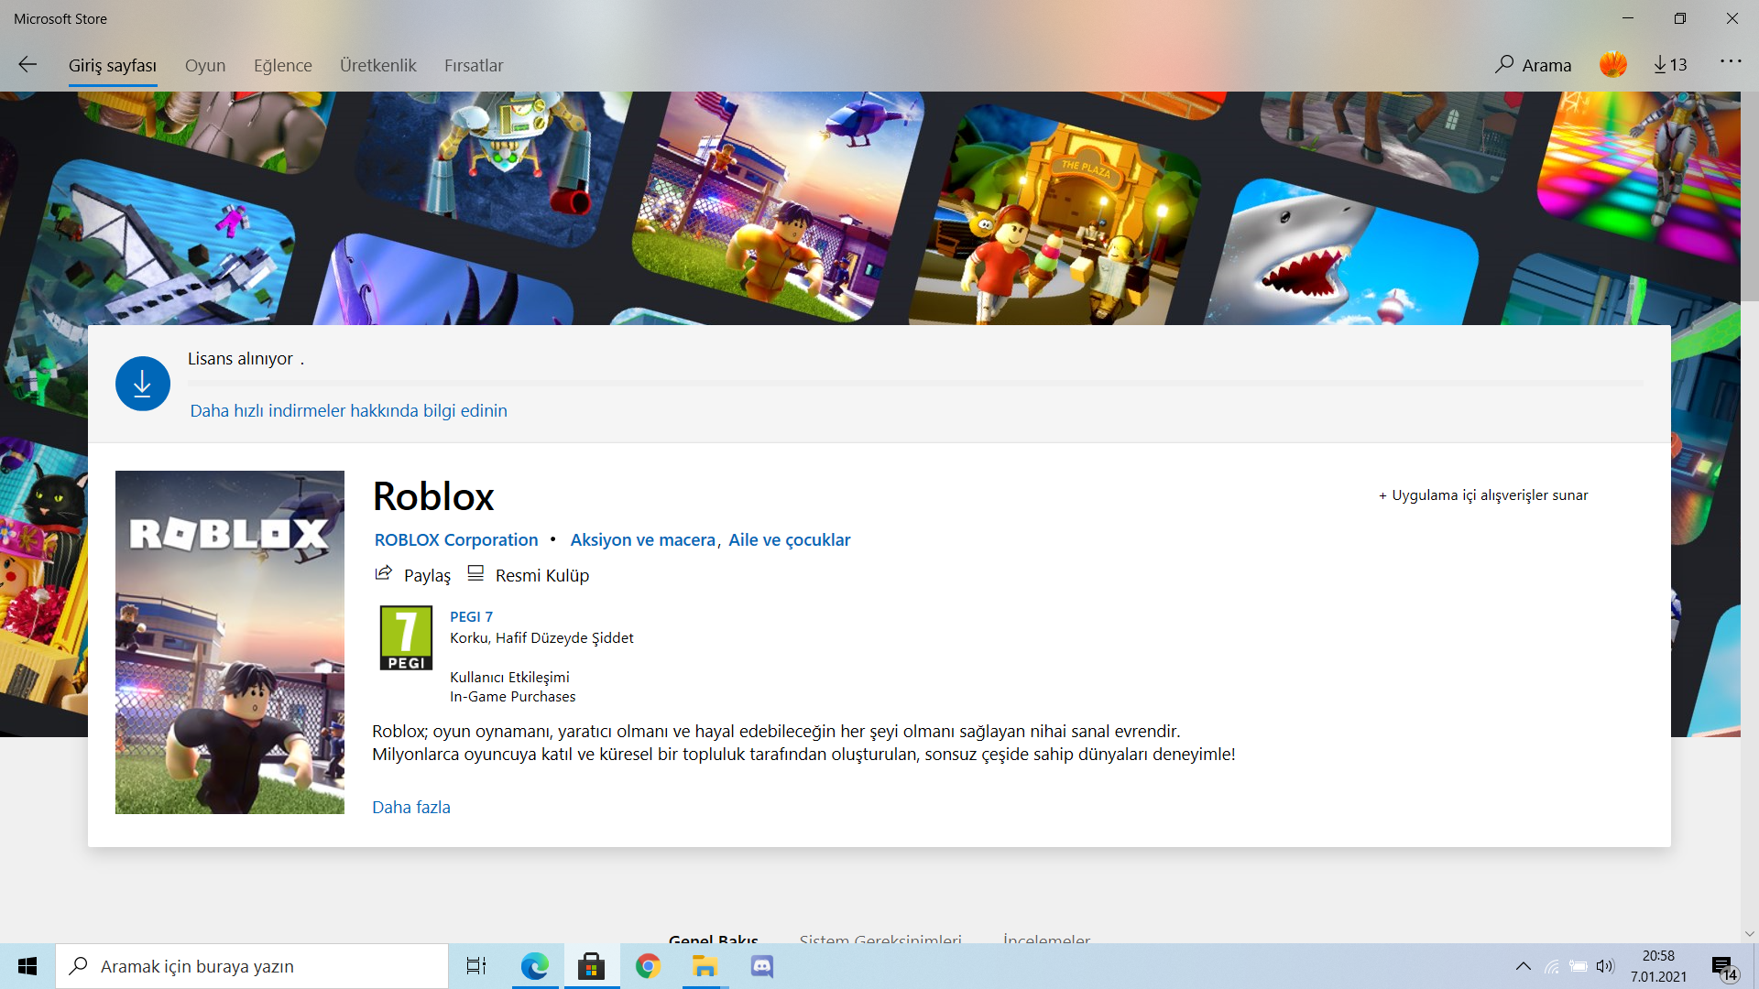
Task: Expand hidden system tray icons chevron
Action: (x=1523, y=966)
